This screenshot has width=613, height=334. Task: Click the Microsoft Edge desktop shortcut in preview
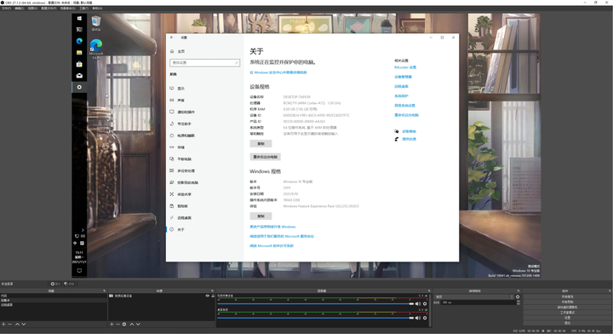pyautogui.click(x=96, y=49)
